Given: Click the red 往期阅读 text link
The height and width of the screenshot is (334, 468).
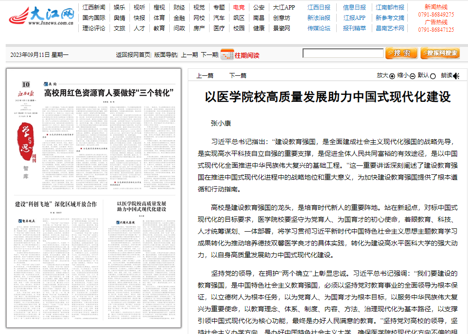Looking at the screenshot, I should (x=247, y=55).
